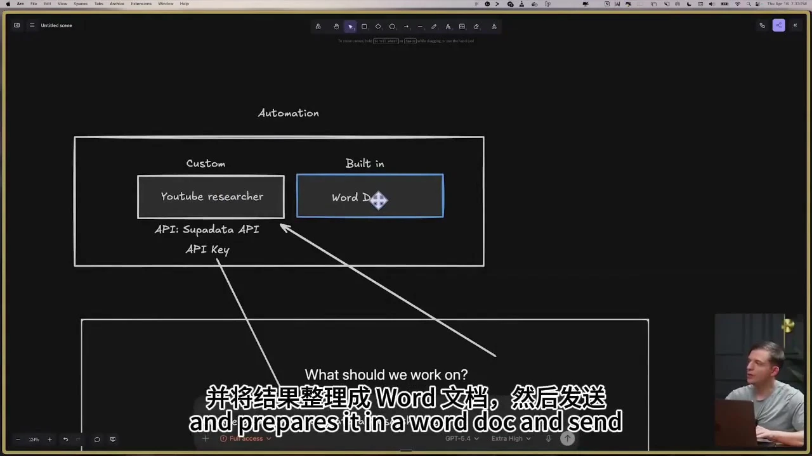The height and width of the screenshot is (456, 812).
Task: Toggle the canvas lock icon
Action: [x=318, y=26]
